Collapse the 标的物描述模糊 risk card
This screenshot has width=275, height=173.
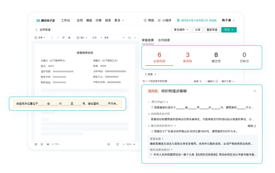(x=255, y=91)
